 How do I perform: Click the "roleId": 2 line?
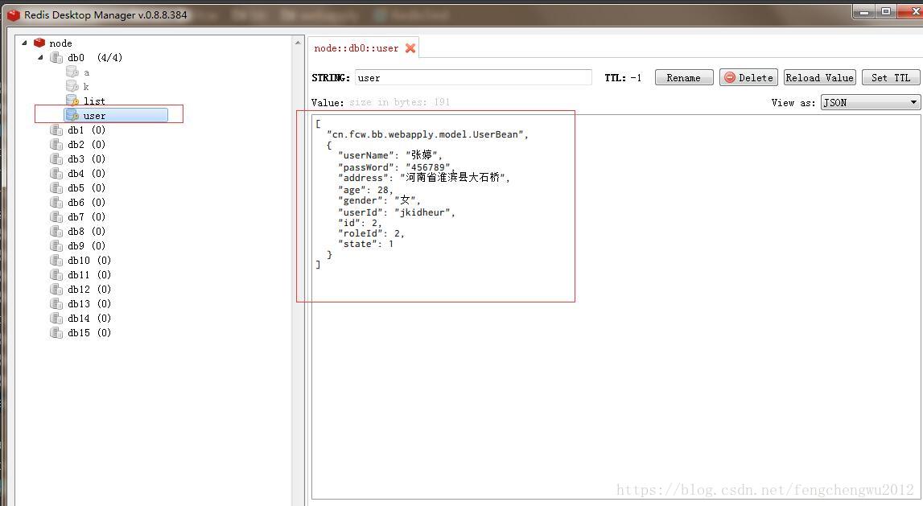(372, 233)
